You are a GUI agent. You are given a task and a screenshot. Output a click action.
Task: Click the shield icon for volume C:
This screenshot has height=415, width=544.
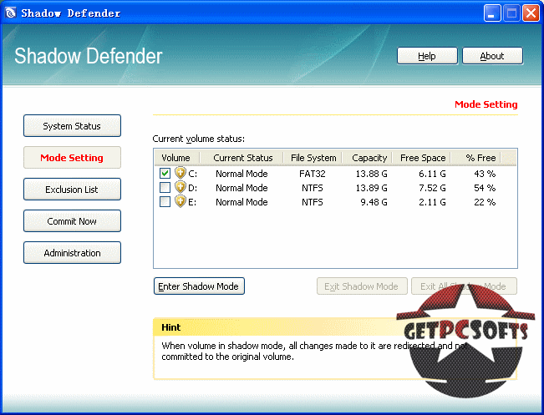click(x=180, y=173)
